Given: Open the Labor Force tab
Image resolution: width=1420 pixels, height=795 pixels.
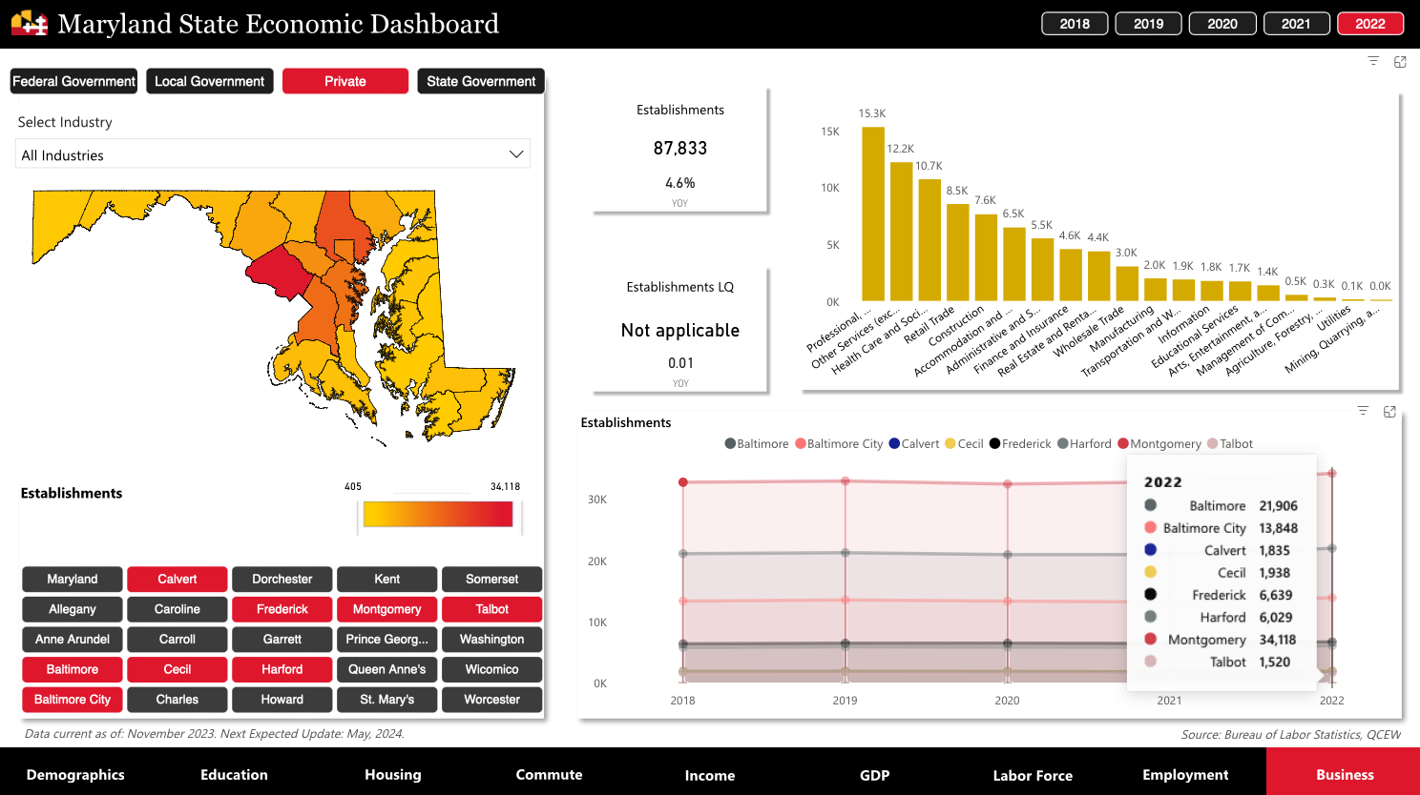Looking at the screenshot, I should point(1033,775).
